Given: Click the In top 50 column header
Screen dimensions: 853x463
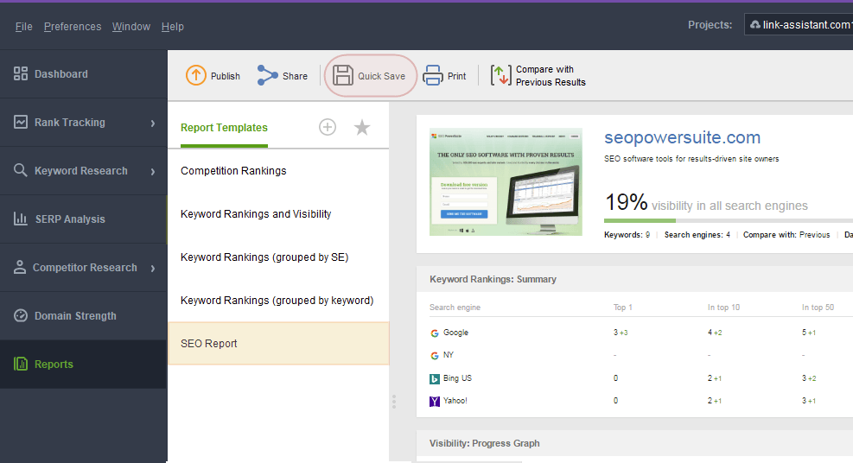Looking at the screenshot, I should tap(818, 307).
